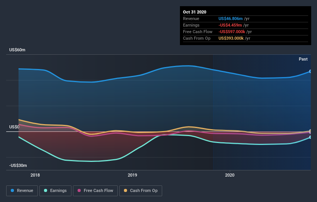
Task: Toggle the Cash From Op legend button
Action: (x=141, y=191)
